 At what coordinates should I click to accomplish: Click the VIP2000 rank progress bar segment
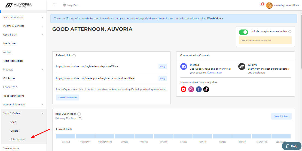click(144, 136)
